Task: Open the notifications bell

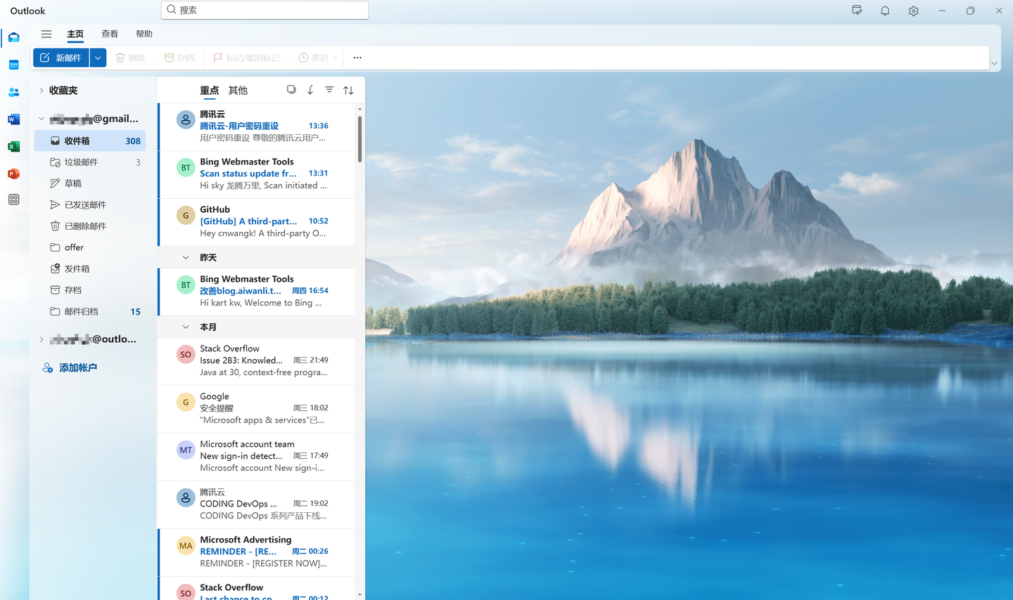Action: 885,11
